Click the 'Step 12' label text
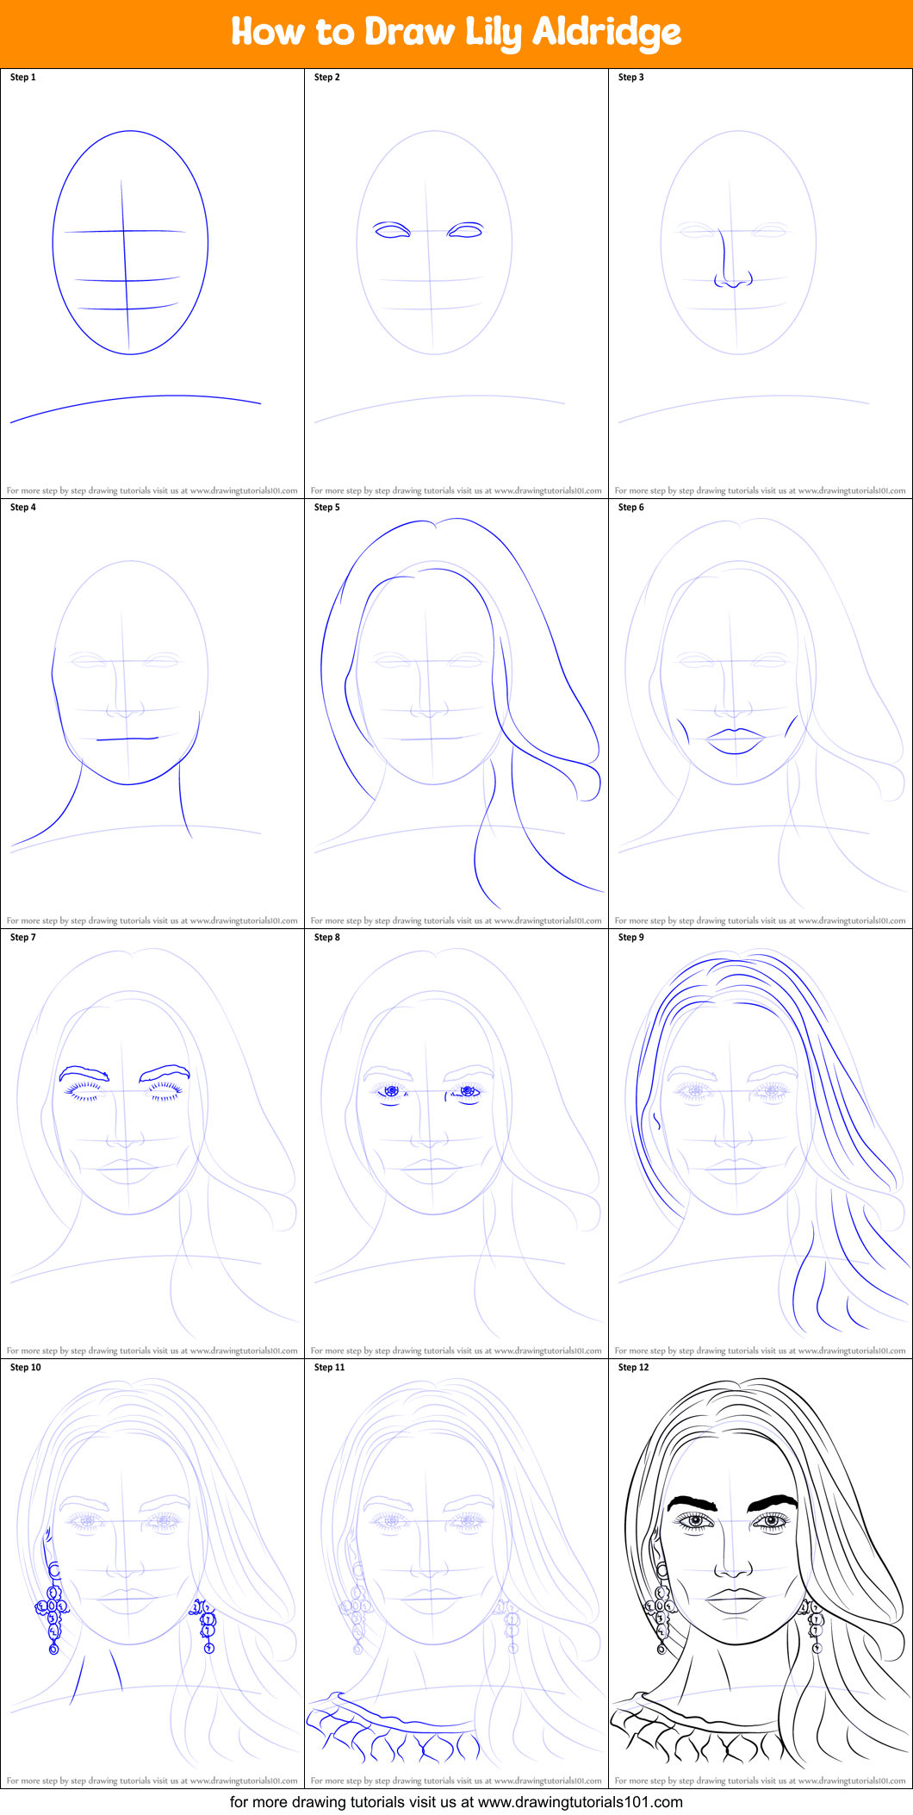The height and width of the screenshot is (1815, 913). tap(634, 1368)
